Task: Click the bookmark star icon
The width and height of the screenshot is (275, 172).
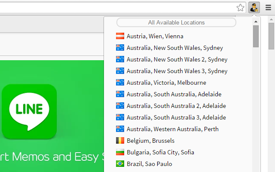Action: (240, 8)
